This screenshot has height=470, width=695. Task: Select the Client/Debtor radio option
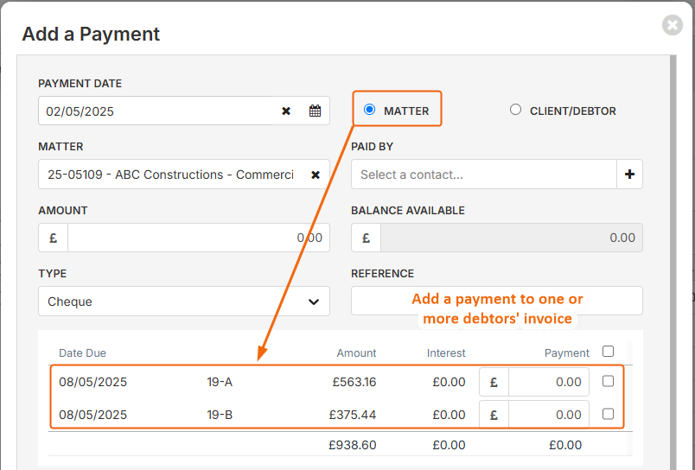click(x=515, y=110)
